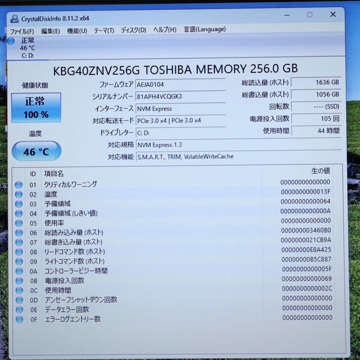Click the features field S.M.A.R.T., TRIM

(239, 156)
